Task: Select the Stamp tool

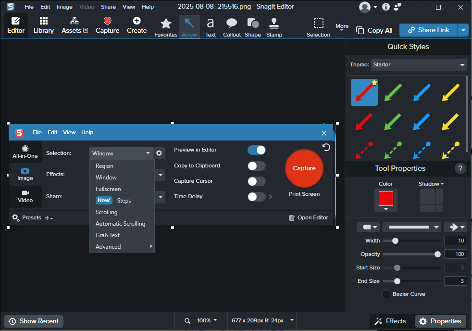Action: [274, 27]
